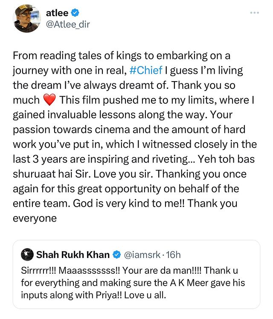Click the 16h timestamp on quoted tweet
Image resolution: width=273 pixels, height=319 pixels.
point(173,255)
